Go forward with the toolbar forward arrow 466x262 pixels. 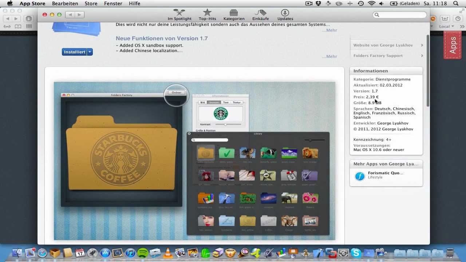click(79, 15)
